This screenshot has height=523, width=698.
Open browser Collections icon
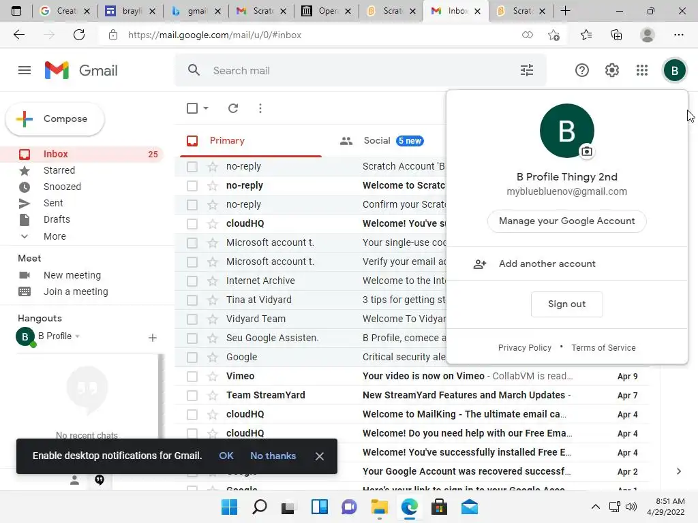pyautogui.click(x=616, y=35)
